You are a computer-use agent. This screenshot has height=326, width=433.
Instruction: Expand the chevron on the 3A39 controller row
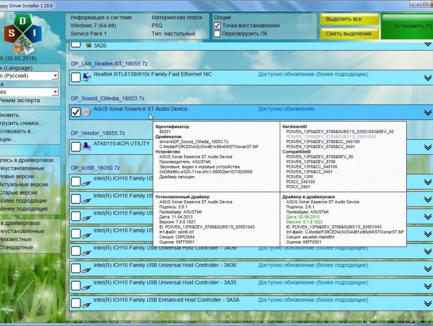click(428, 252)
